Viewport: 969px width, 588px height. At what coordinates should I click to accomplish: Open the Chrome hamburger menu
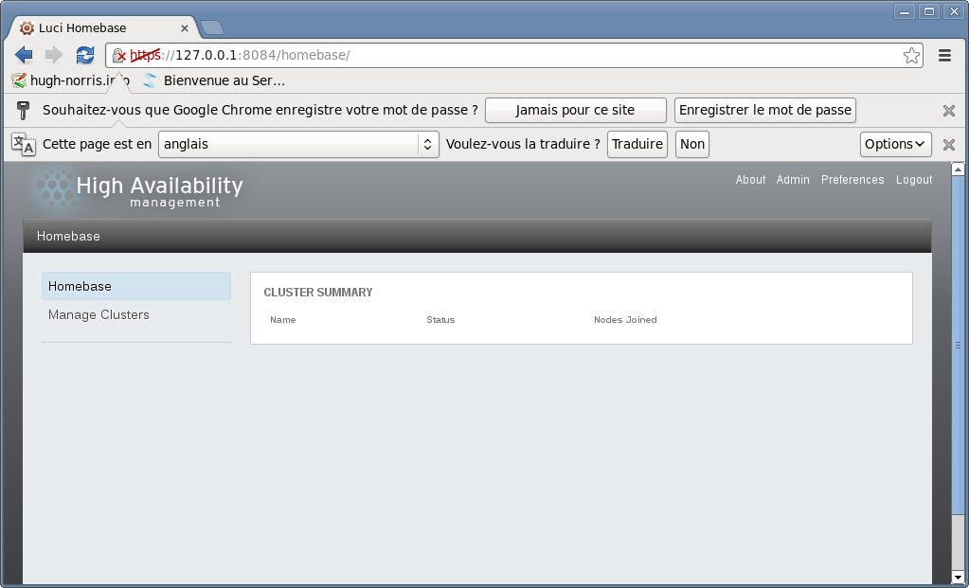point(944,56)
